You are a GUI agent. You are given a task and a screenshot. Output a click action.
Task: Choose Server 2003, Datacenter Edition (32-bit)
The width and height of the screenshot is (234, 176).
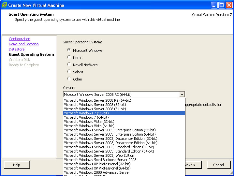124,139
